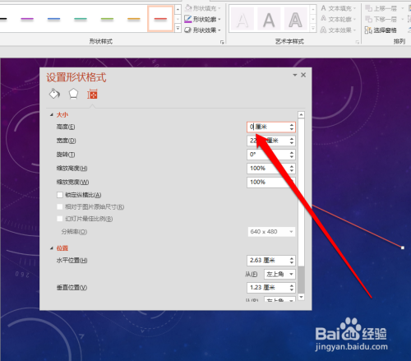This screenshot has height=361, width=411.
Task: Apply the second gray WordArt A style
Action: tap(269, 19)
